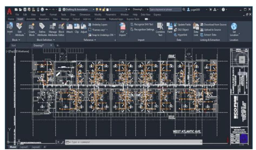Insert a Field using the Field tool

[x=170, y=28]
